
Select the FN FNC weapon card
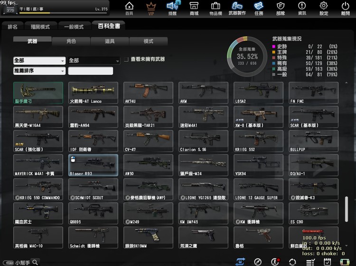[x=314, y=93]
